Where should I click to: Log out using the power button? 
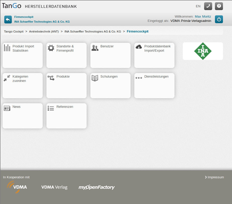[219, 19]
